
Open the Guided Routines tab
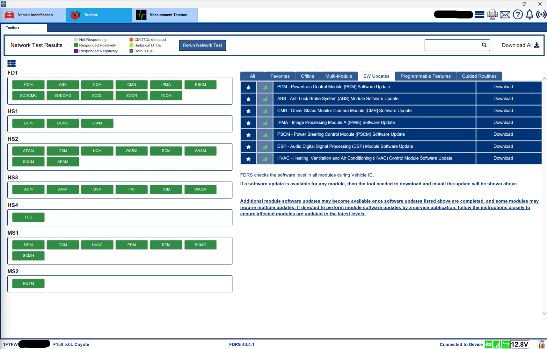tap(479, 76)
